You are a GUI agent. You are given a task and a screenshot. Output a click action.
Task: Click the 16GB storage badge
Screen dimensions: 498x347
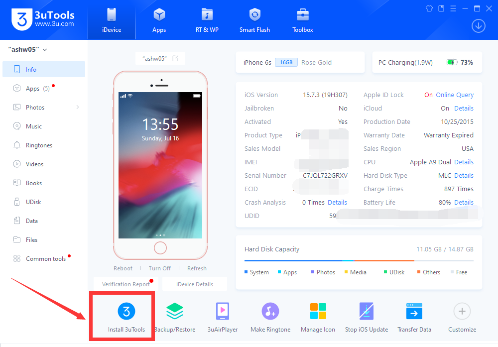point(286,62)
